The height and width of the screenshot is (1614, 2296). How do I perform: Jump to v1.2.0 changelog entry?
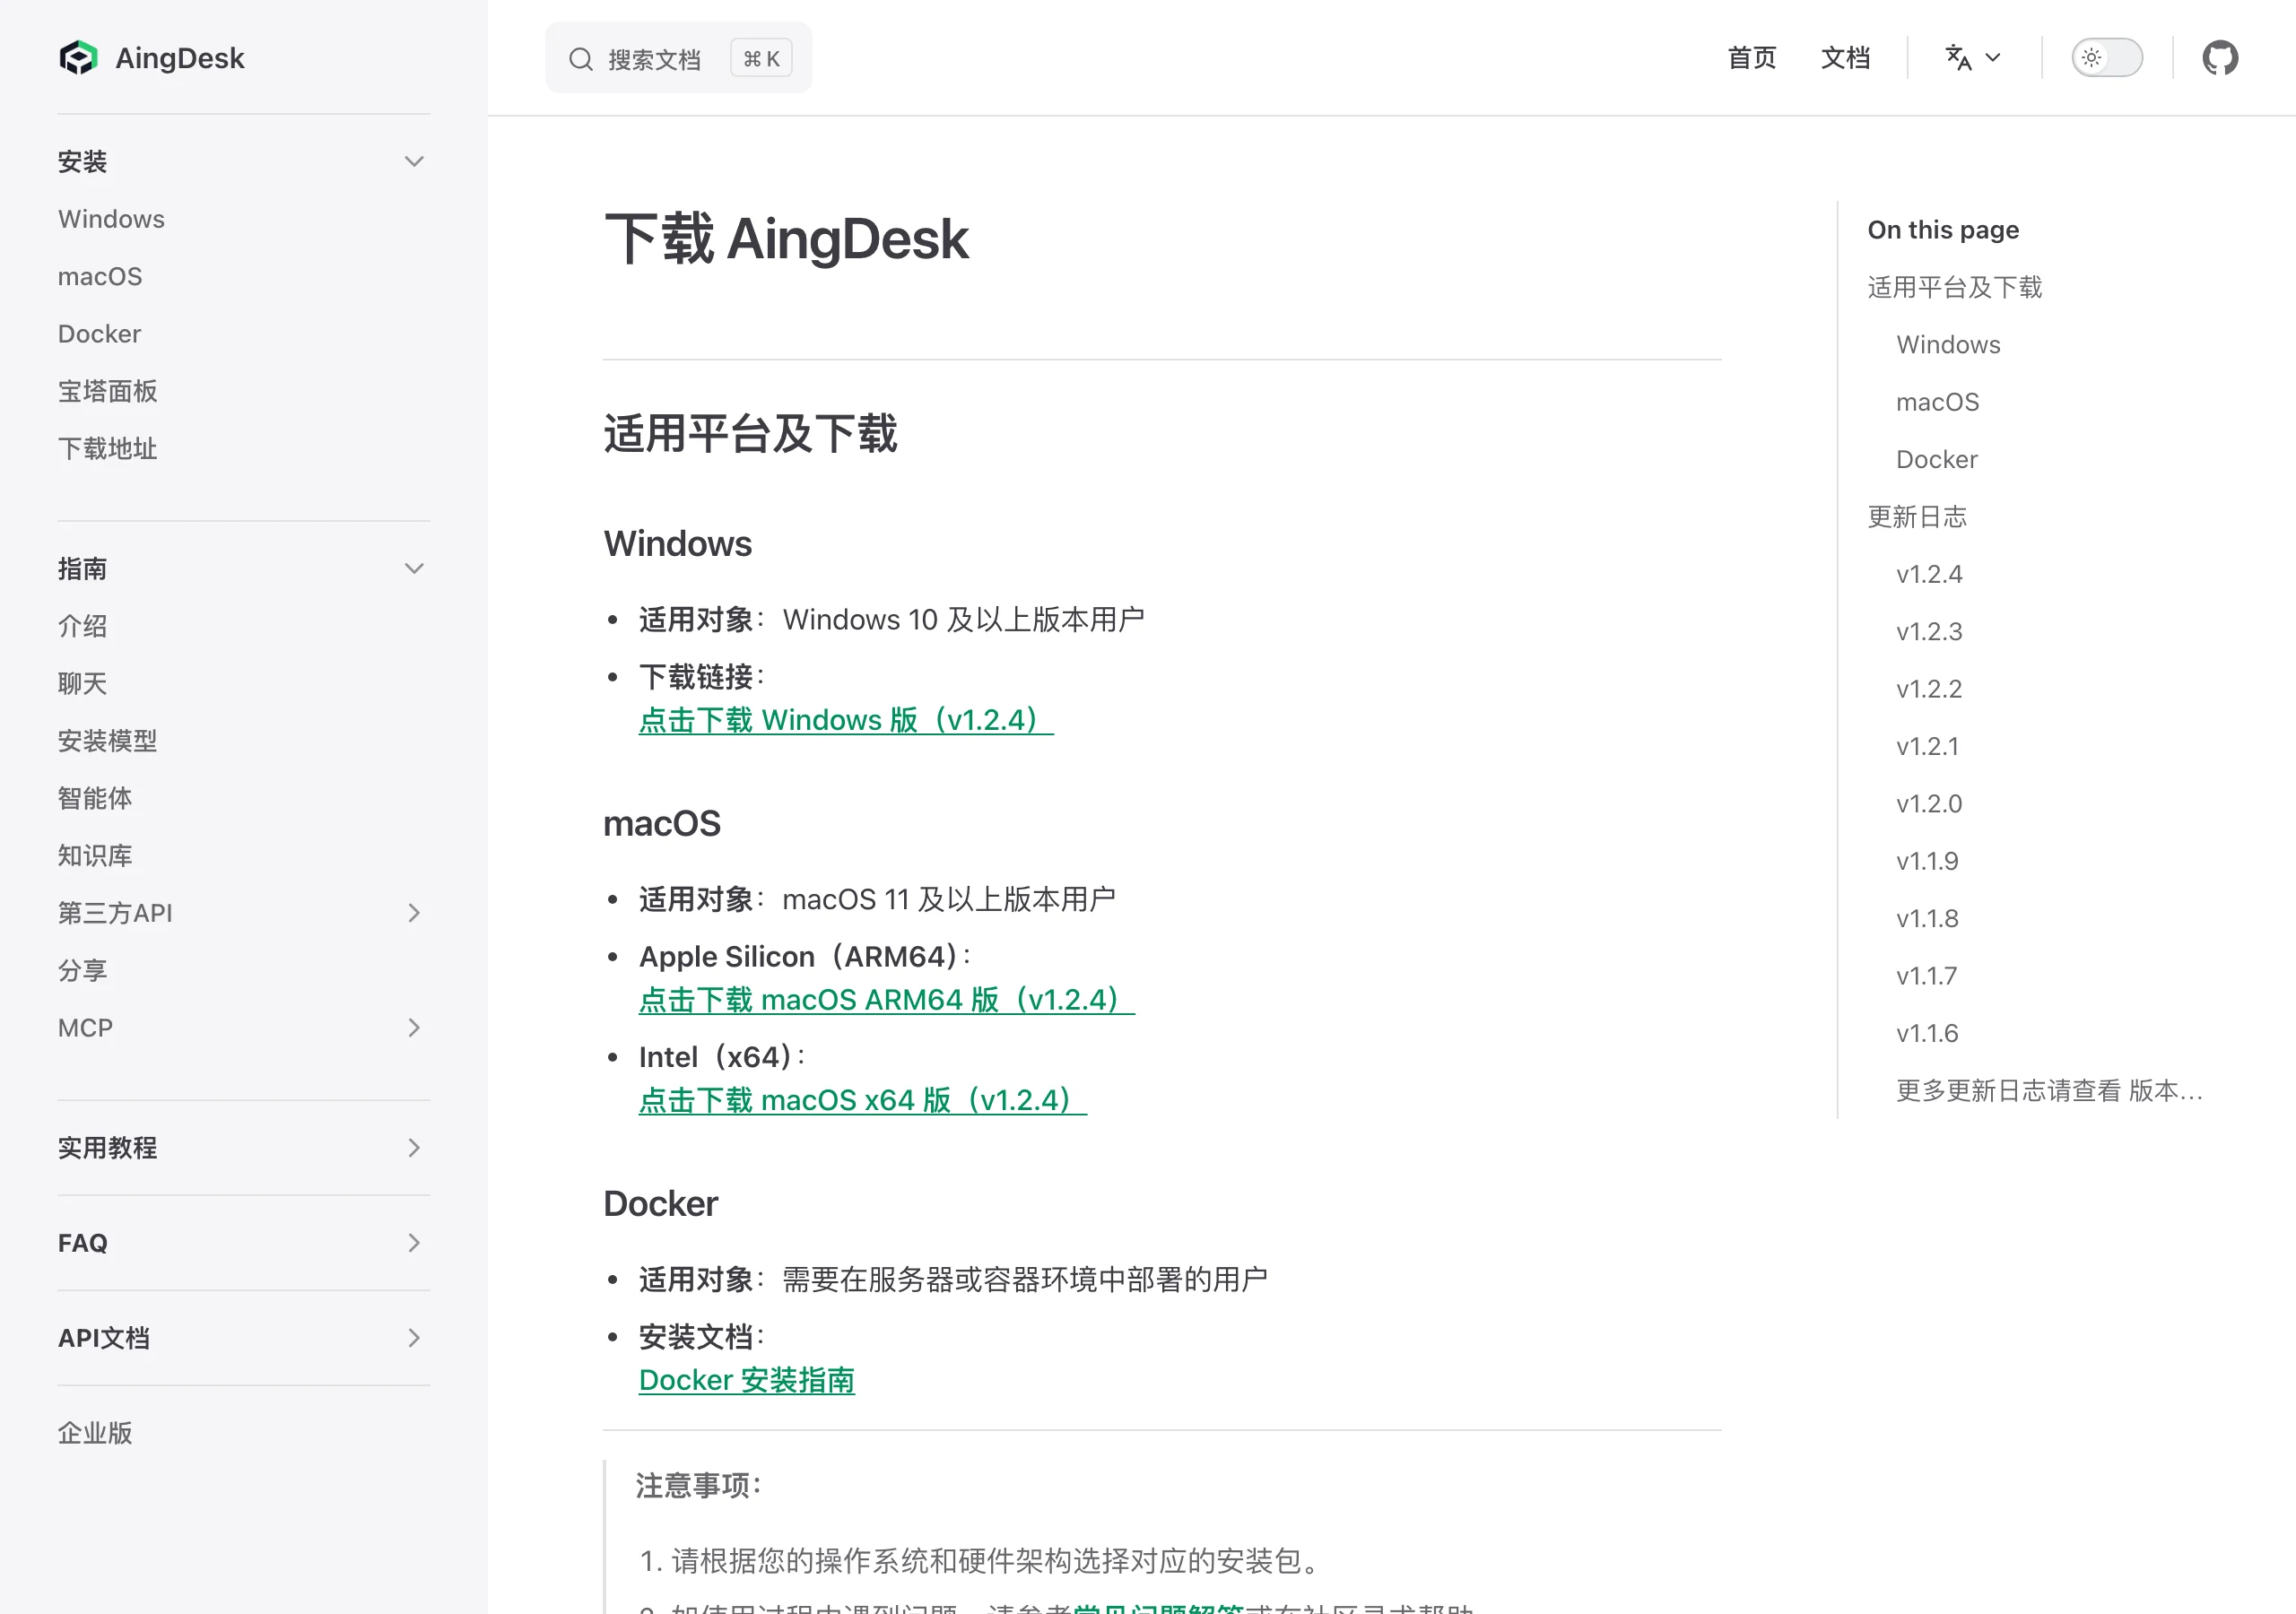pos(1929,803)
